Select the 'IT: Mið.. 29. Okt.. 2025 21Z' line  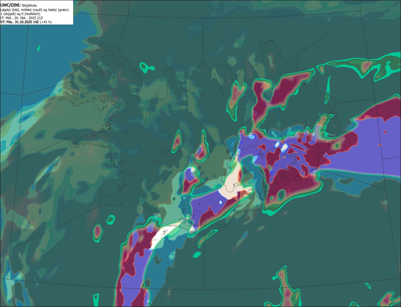22,18
